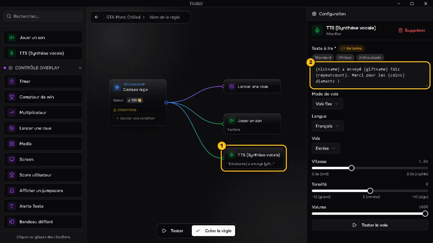Click the Afficher un jumpscare ghost icon
This screenshot has width=433, height=243.
coord(12,191)
